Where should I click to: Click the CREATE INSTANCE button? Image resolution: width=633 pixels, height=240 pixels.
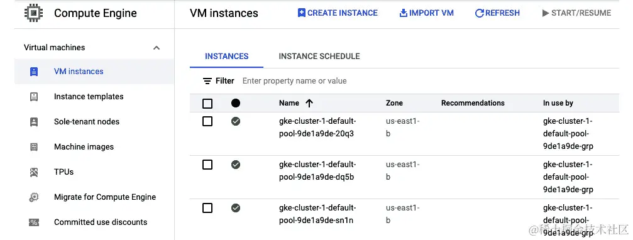[338, 13]
